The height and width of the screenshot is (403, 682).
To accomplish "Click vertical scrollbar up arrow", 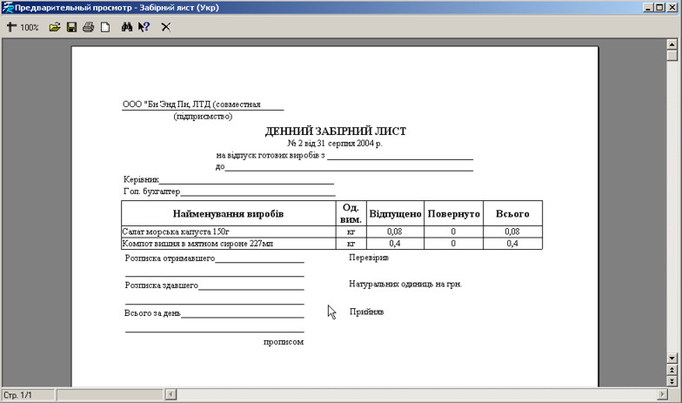I will pyautogui.click(x=672, y=43).
